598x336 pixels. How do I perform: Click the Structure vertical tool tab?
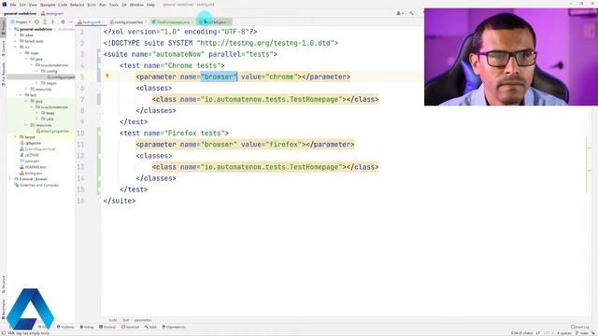pyautogui.click(x=3, y=285)
